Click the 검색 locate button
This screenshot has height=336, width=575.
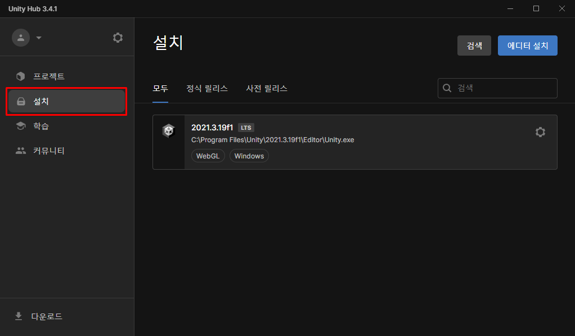click(x=474, y=46)
